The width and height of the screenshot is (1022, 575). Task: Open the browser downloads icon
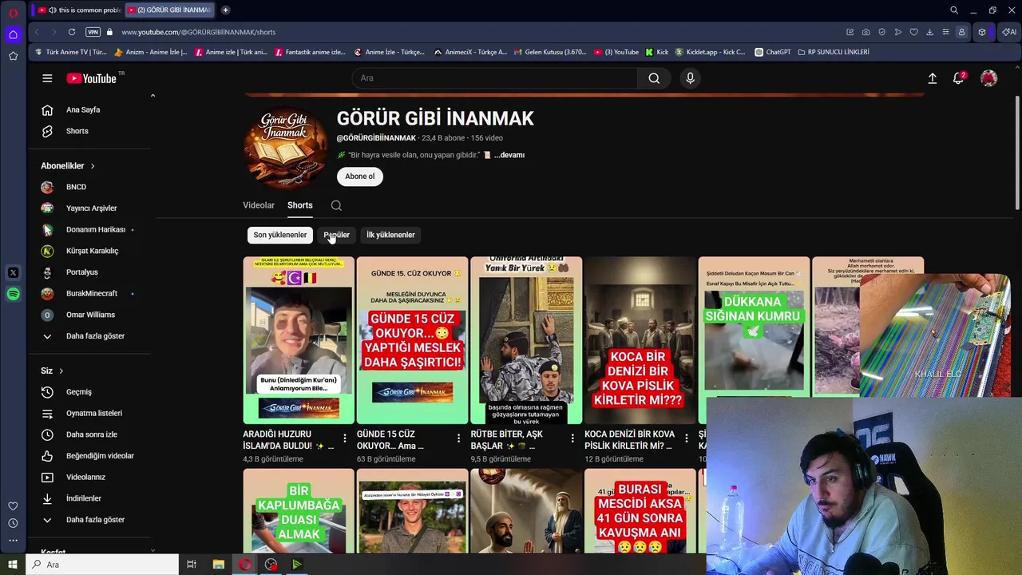[930, 32]
